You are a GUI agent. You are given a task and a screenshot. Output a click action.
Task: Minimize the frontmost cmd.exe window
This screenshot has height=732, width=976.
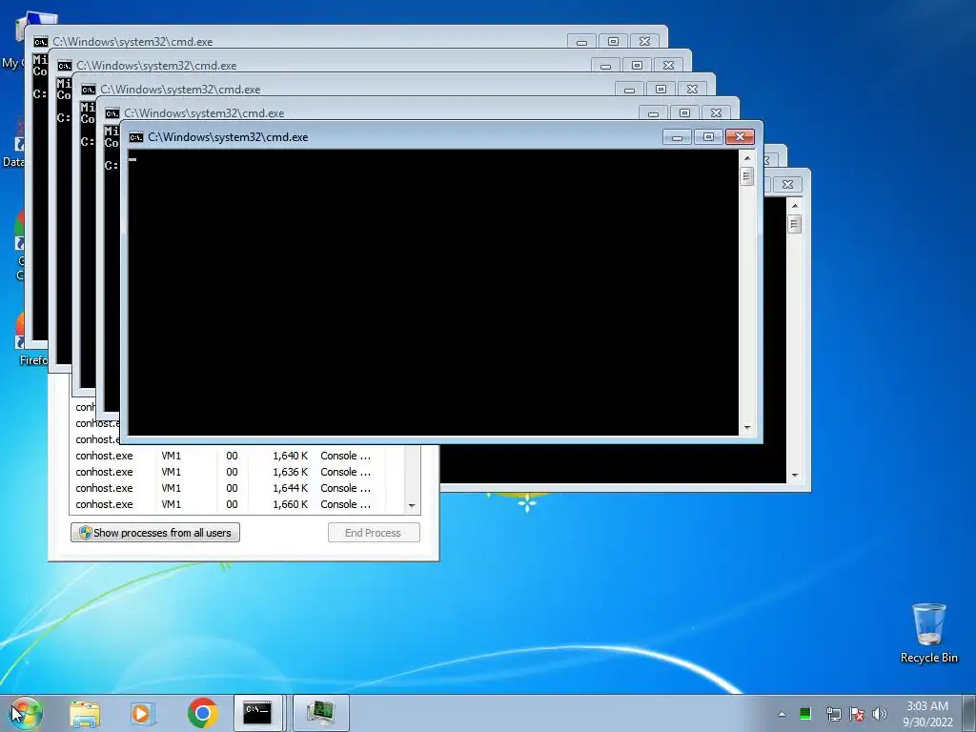click(x=677, y=137)
